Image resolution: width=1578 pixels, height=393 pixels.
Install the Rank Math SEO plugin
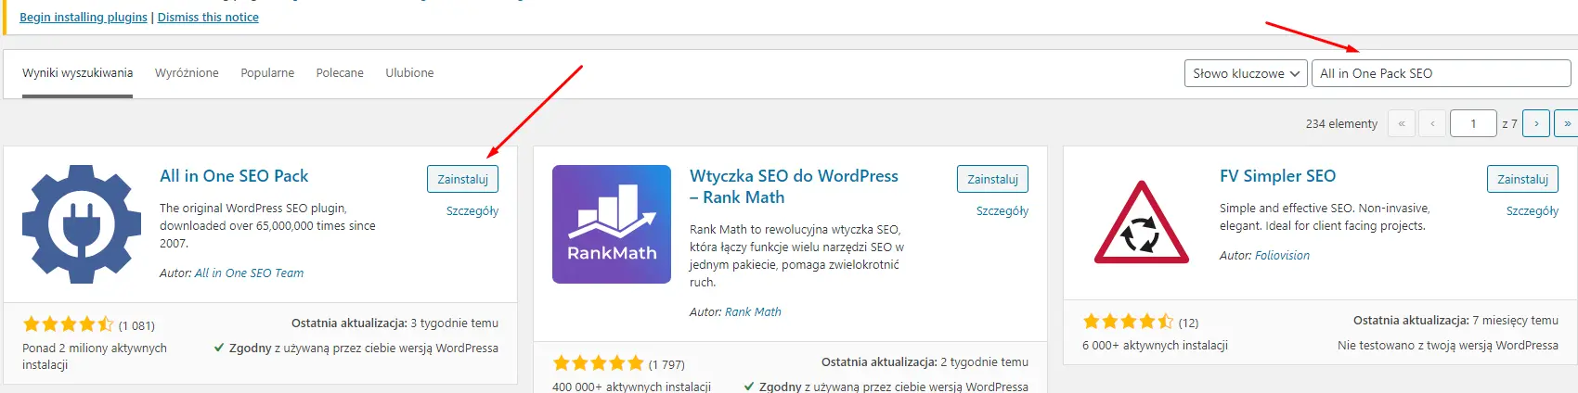(x=992, y=179)
